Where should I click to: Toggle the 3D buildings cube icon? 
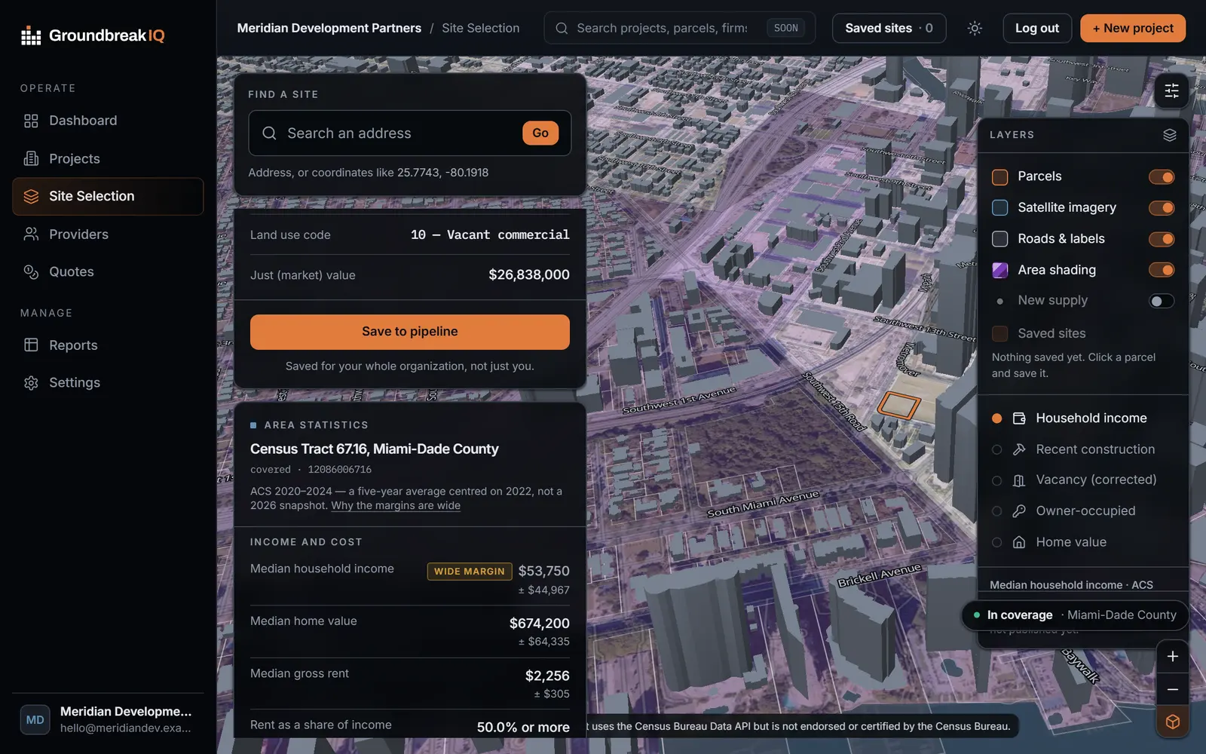tap(1172, 722)
